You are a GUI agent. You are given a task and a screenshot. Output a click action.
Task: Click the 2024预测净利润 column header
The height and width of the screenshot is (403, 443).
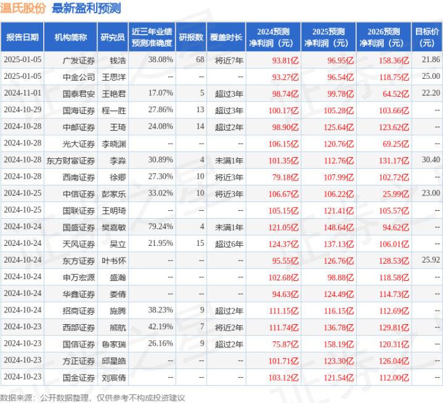coord(273,37)
